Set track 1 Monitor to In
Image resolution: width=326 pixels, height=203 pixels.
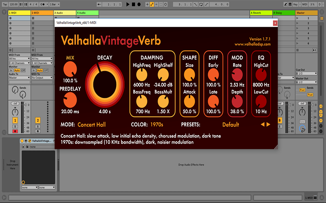[x=11, y=70]
